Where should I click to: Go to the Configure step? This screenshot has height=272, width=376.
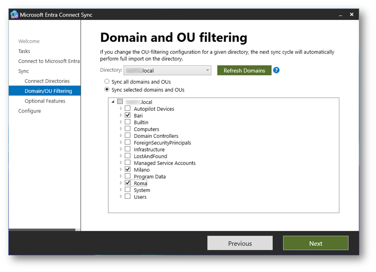(29, 111)
